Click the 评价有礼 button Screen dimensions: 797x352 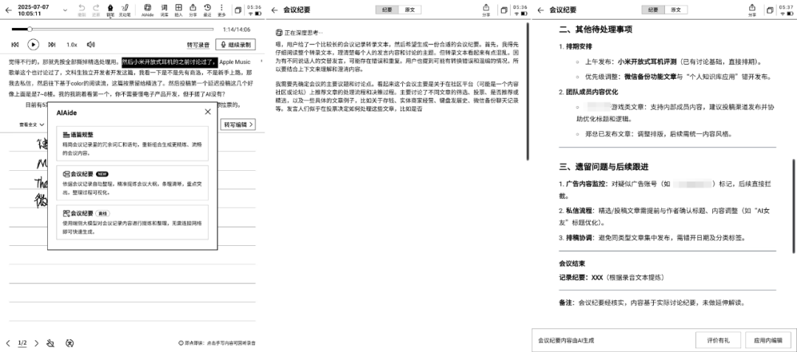[x=718, y=340]
